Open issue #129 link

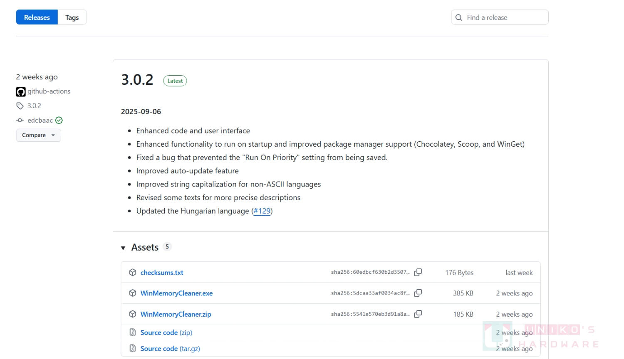click(262, 211)
